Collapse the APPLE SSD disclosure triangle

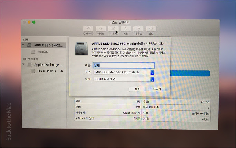[x=23, y=45]
